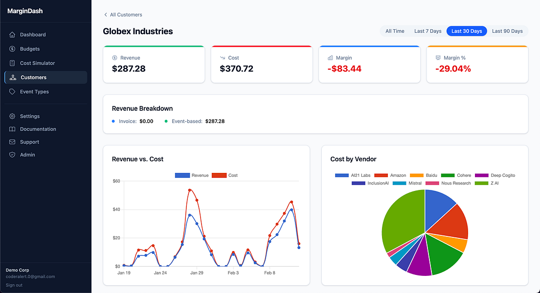Switch to Last 7 Days
The height and width of the screenshot is (293, 540).
(427, 31)
